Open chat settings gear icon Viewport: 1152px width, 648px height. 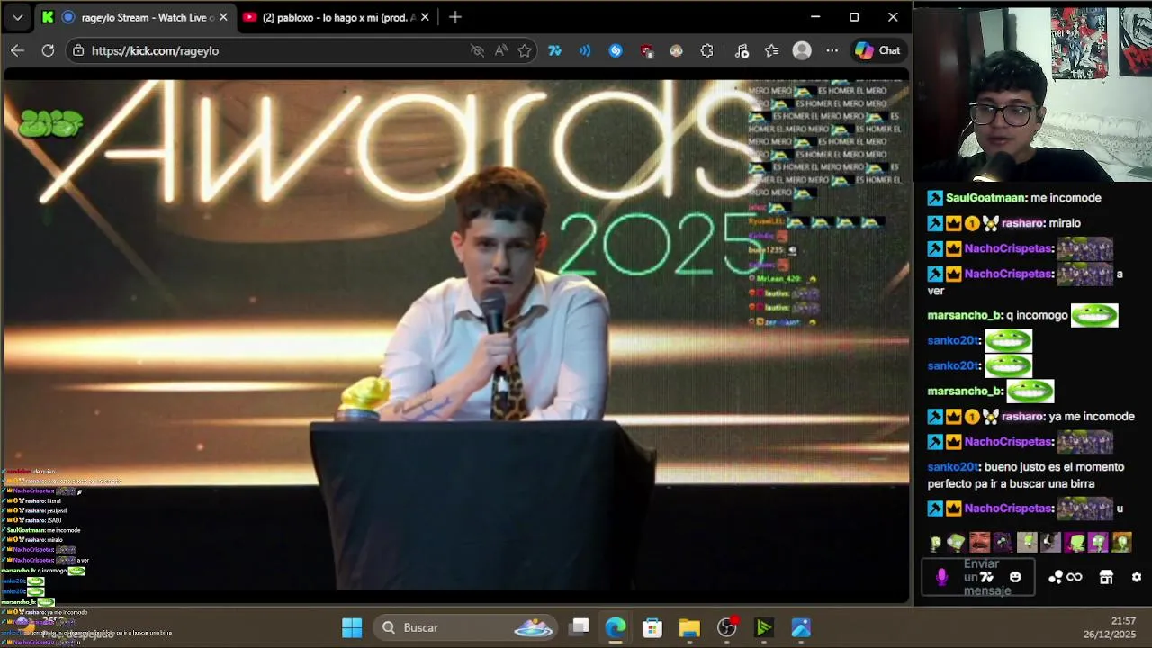pyautogui.click(x=1137, y=577)
